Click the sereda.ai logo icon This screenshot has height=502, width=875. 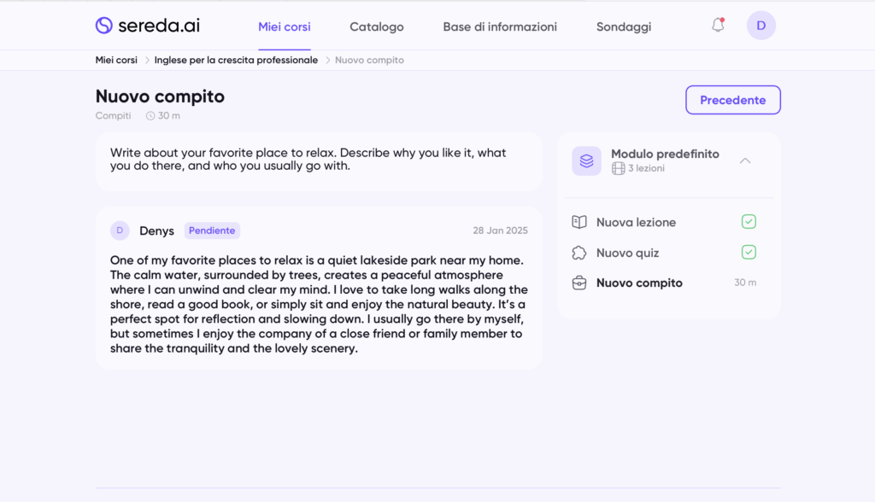tap(104, 26)
